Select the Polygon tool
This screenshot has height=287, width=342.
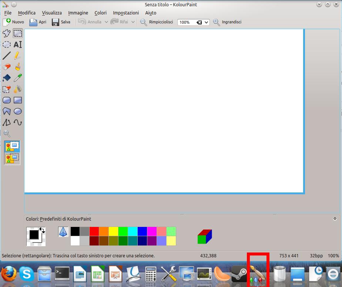tap(6, 111)
